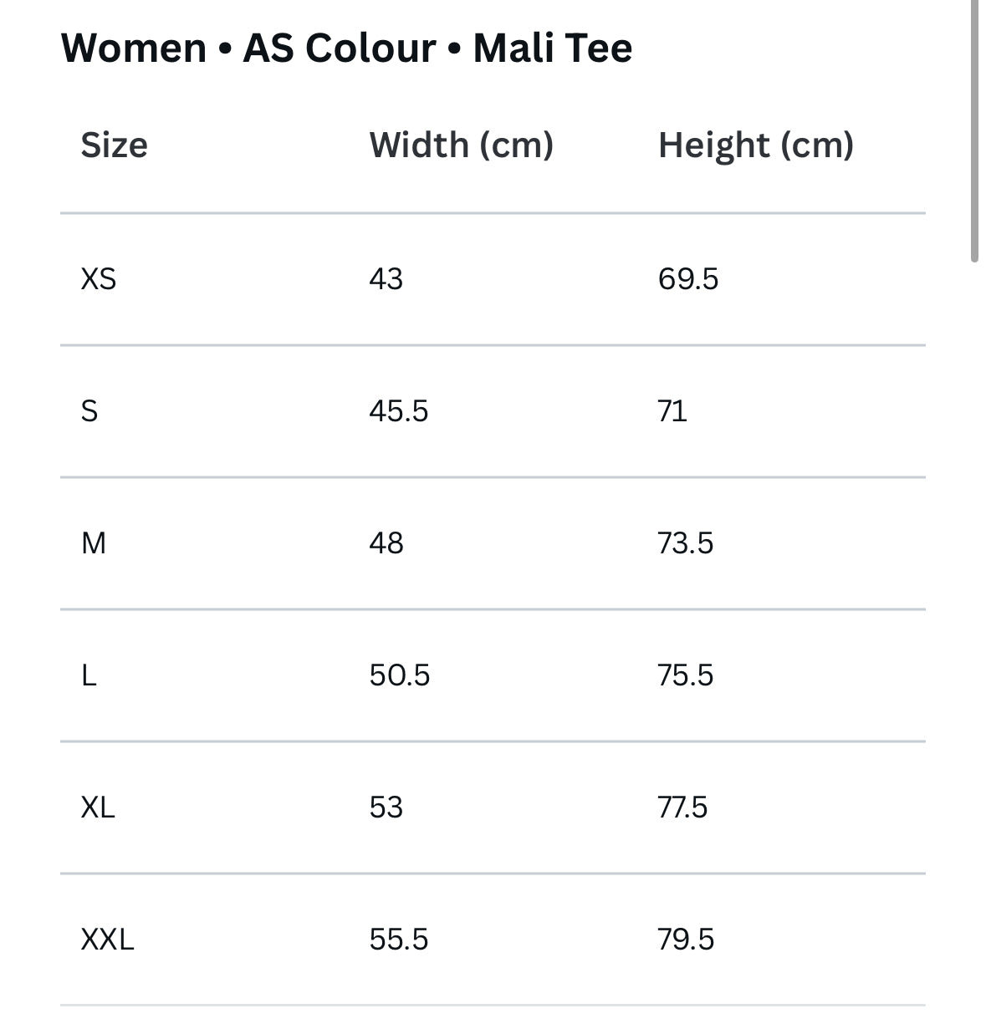Click the XXL width value 55.5
Viewport: 986px width, 1034px height.
[x=398, y=940]
